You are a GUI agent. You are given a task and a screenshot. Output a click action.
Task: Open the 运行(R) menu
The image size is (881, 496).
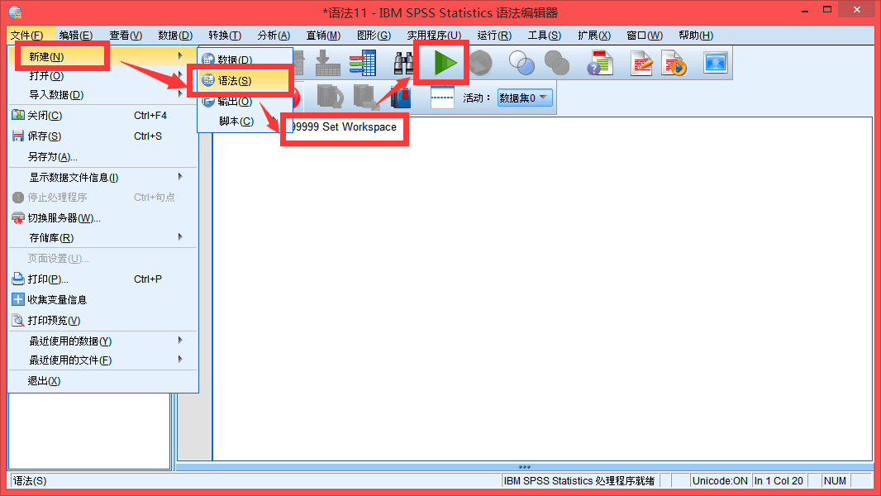click(494, 36)
